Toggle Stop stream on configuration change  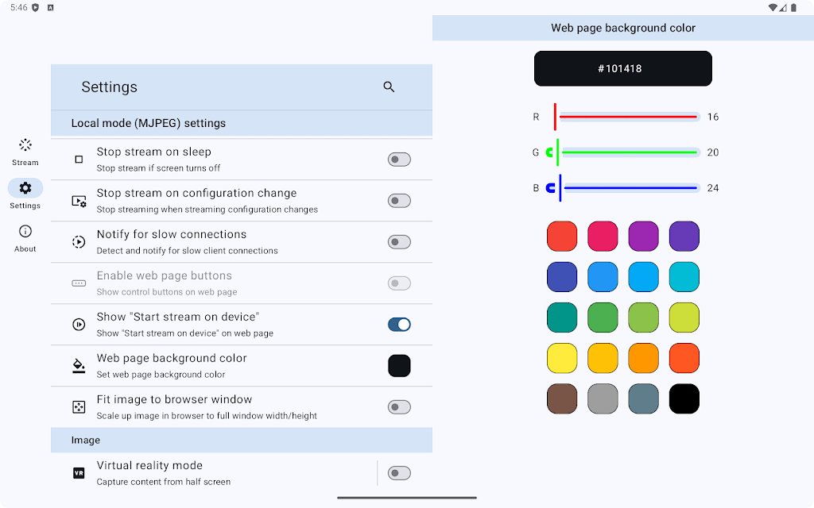tap(399, 201)
